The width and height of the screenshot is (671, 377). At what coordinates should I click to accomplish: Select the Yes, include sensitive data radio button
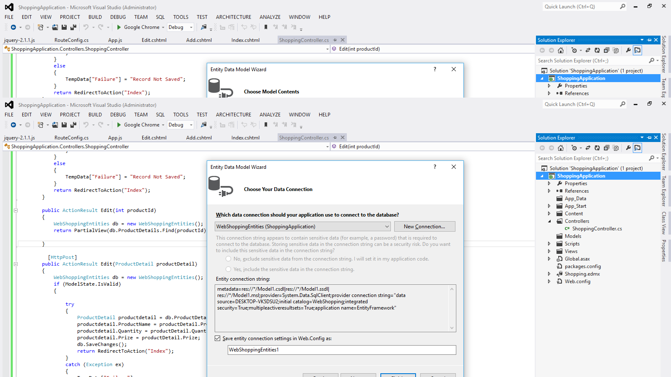pyautogui.click(x=228, y=269)
